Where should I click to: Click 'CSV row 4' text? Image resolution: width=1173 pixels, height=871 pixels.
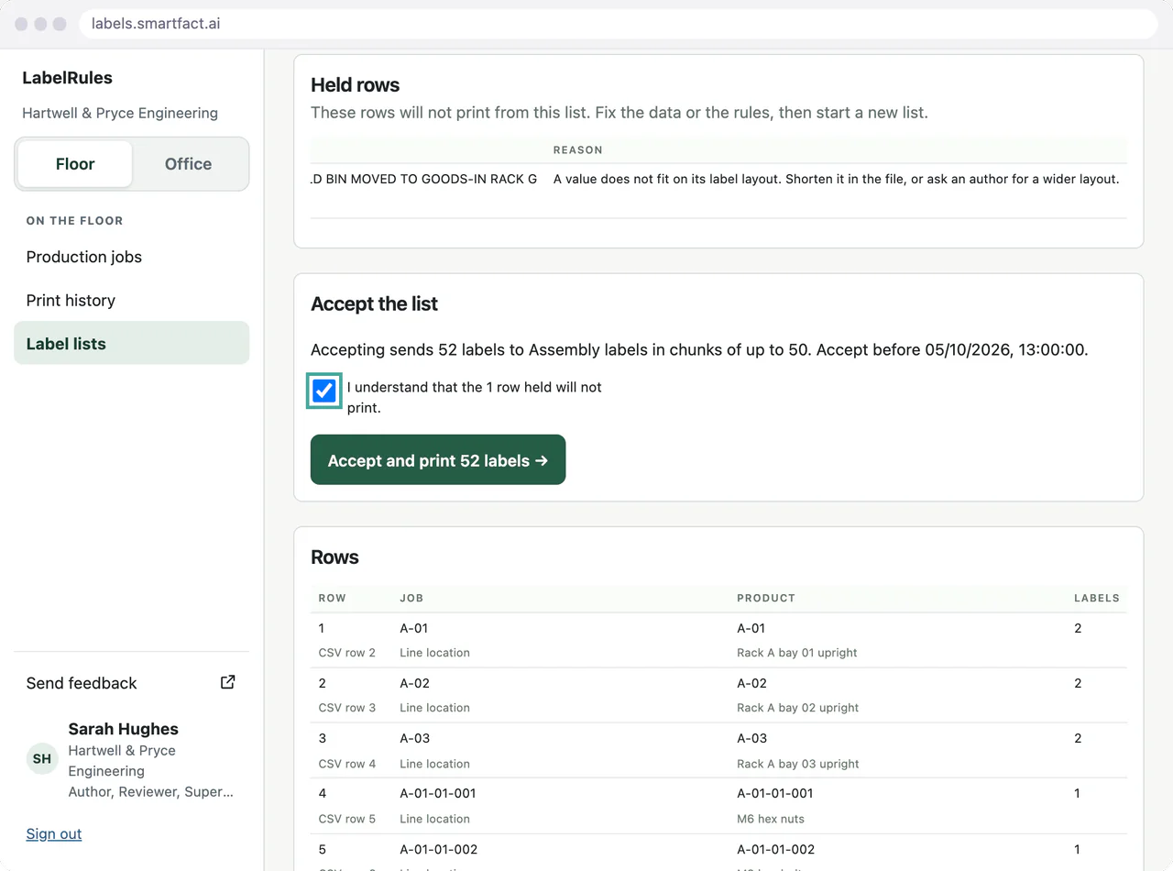pyautogui.click(x=346, y=764)
